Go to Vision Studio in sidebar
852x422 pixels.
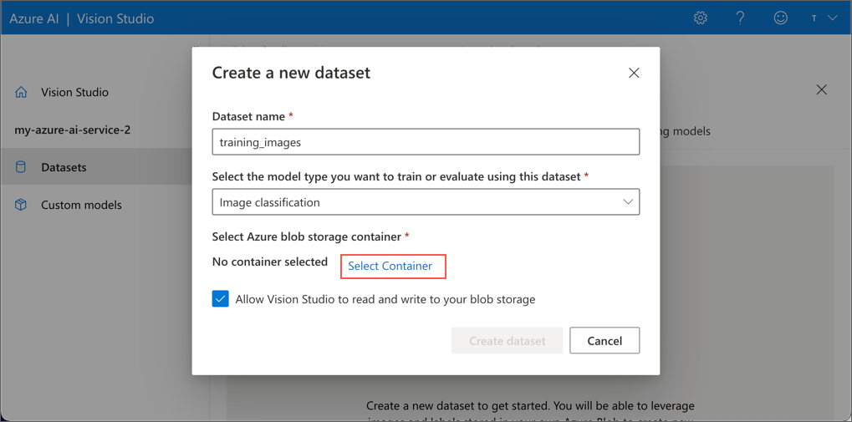[x=74, y=92]
